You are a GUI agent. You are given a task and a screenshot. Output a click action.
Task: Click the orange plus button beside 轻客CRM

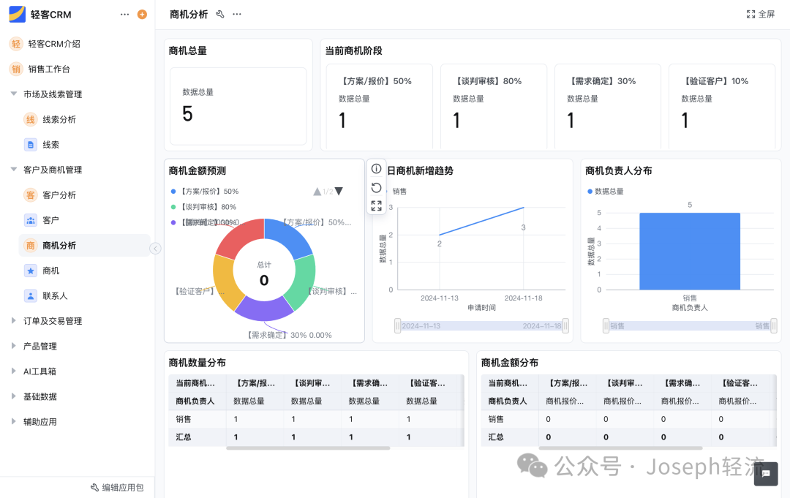[141, 14]
